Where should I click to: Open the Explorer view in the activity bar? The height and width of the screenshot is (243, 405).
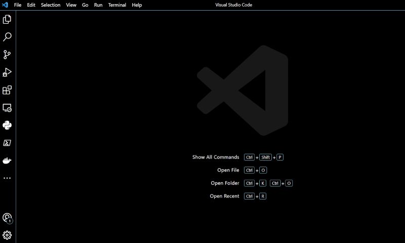pos(7,19)
